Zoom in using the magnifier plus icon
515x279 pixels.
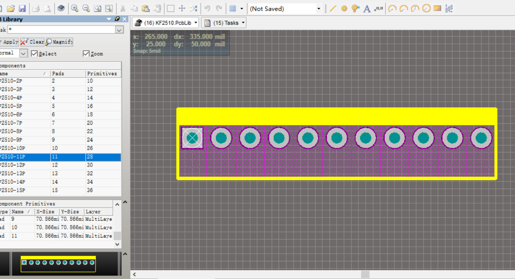[x=75, y=9]
